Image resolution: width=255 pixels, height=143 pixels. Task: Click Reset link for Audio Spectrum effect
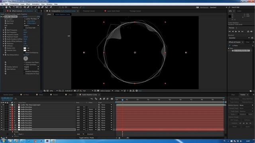point(25,17)
